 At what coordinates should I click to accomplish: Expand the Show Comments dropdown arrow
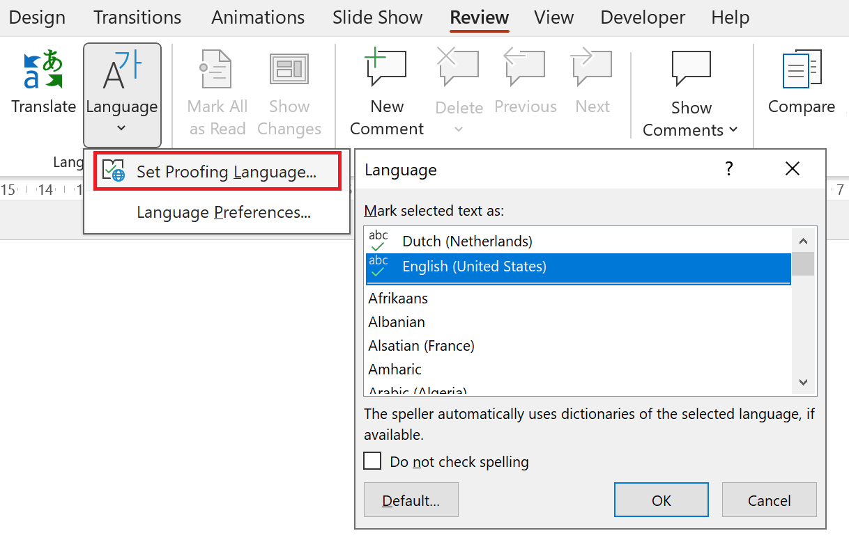[733, 130]
